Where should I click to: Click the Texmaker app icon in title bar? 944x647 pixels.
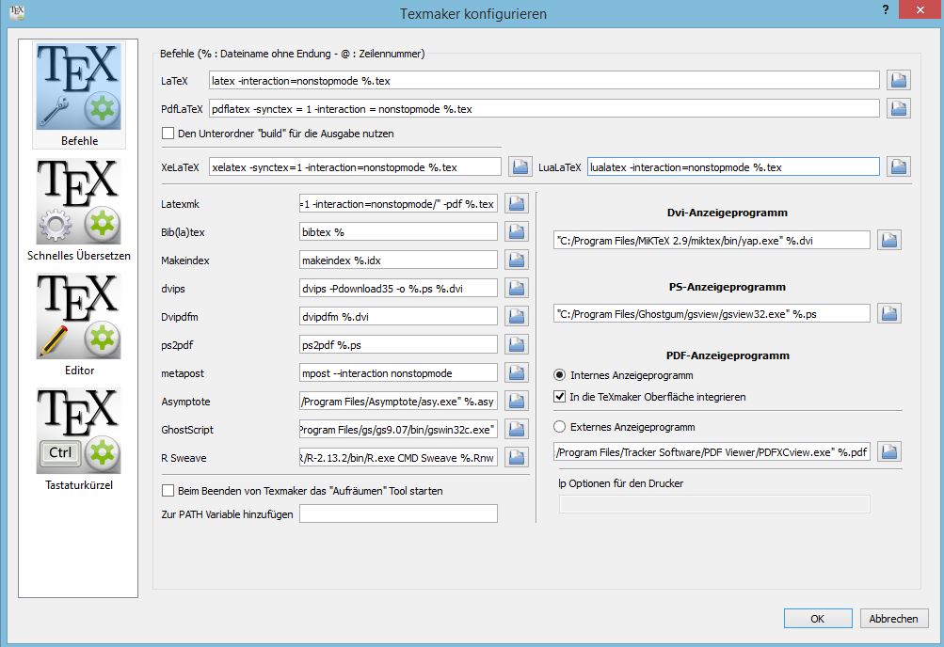[17, 12]
